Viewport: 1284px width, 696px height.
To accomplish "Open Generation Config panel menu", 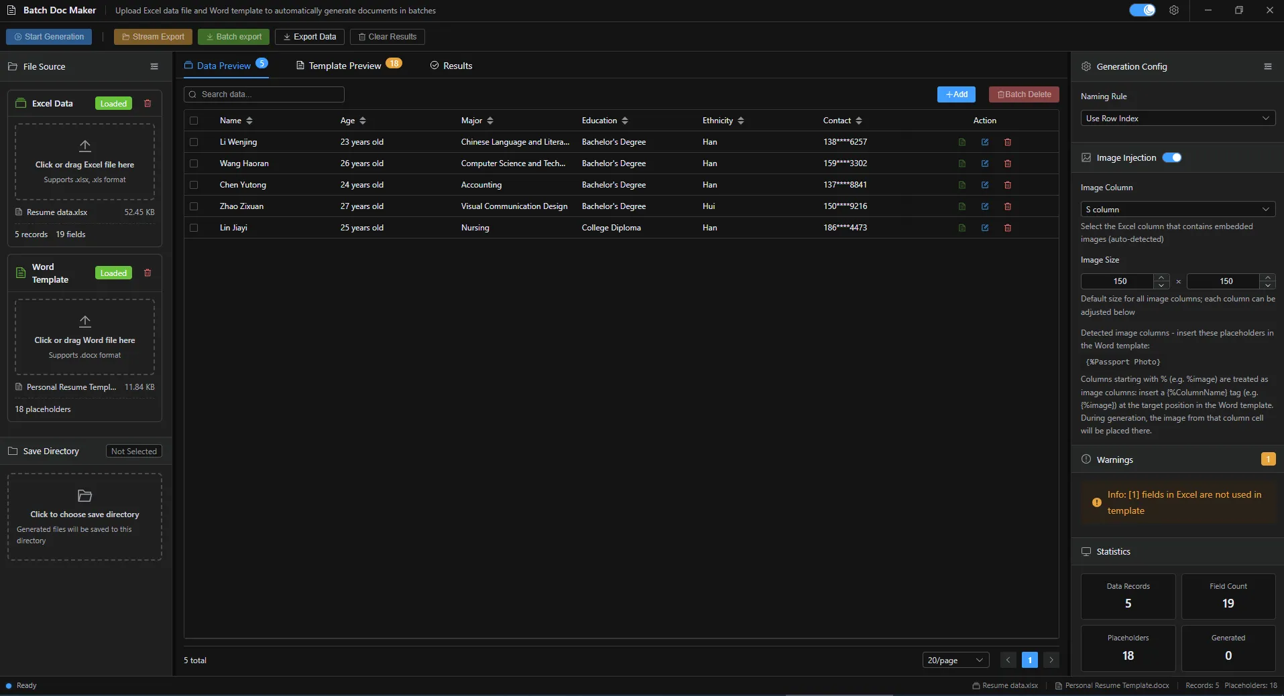I will pyautogui.click(x=1267, y=66).
